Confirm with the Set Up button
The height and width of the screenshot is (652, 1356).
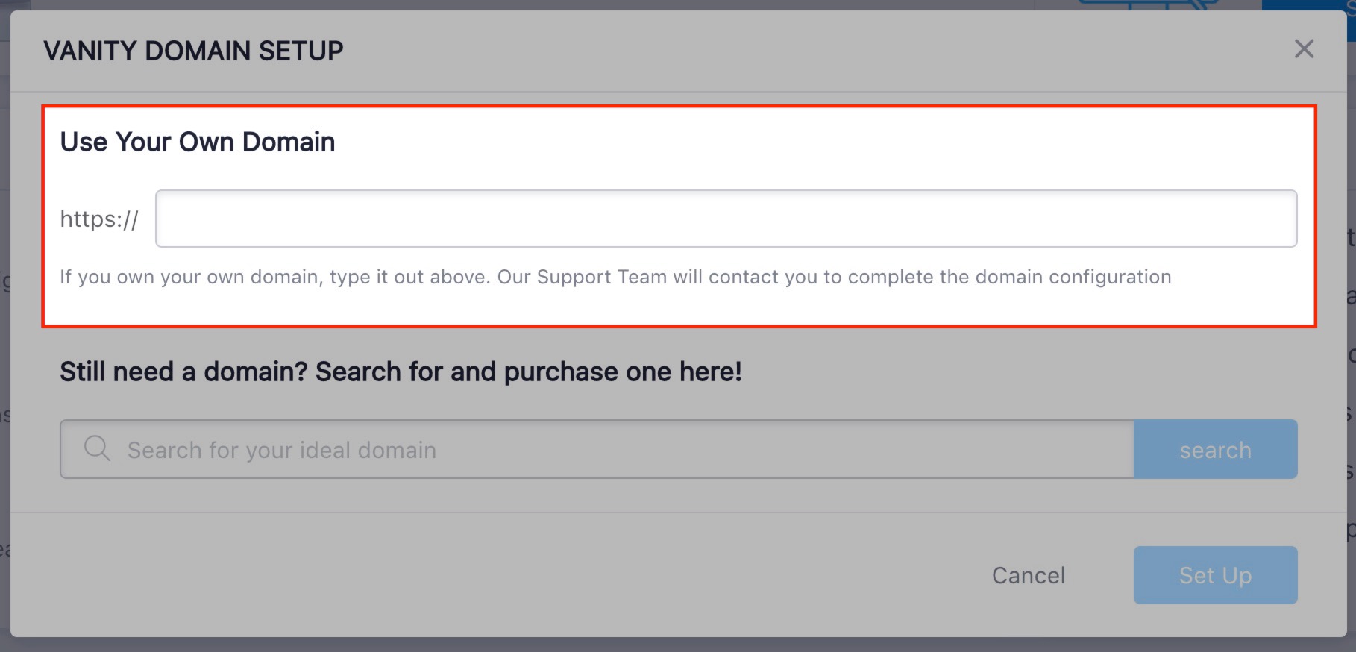tap(1215, 575)
